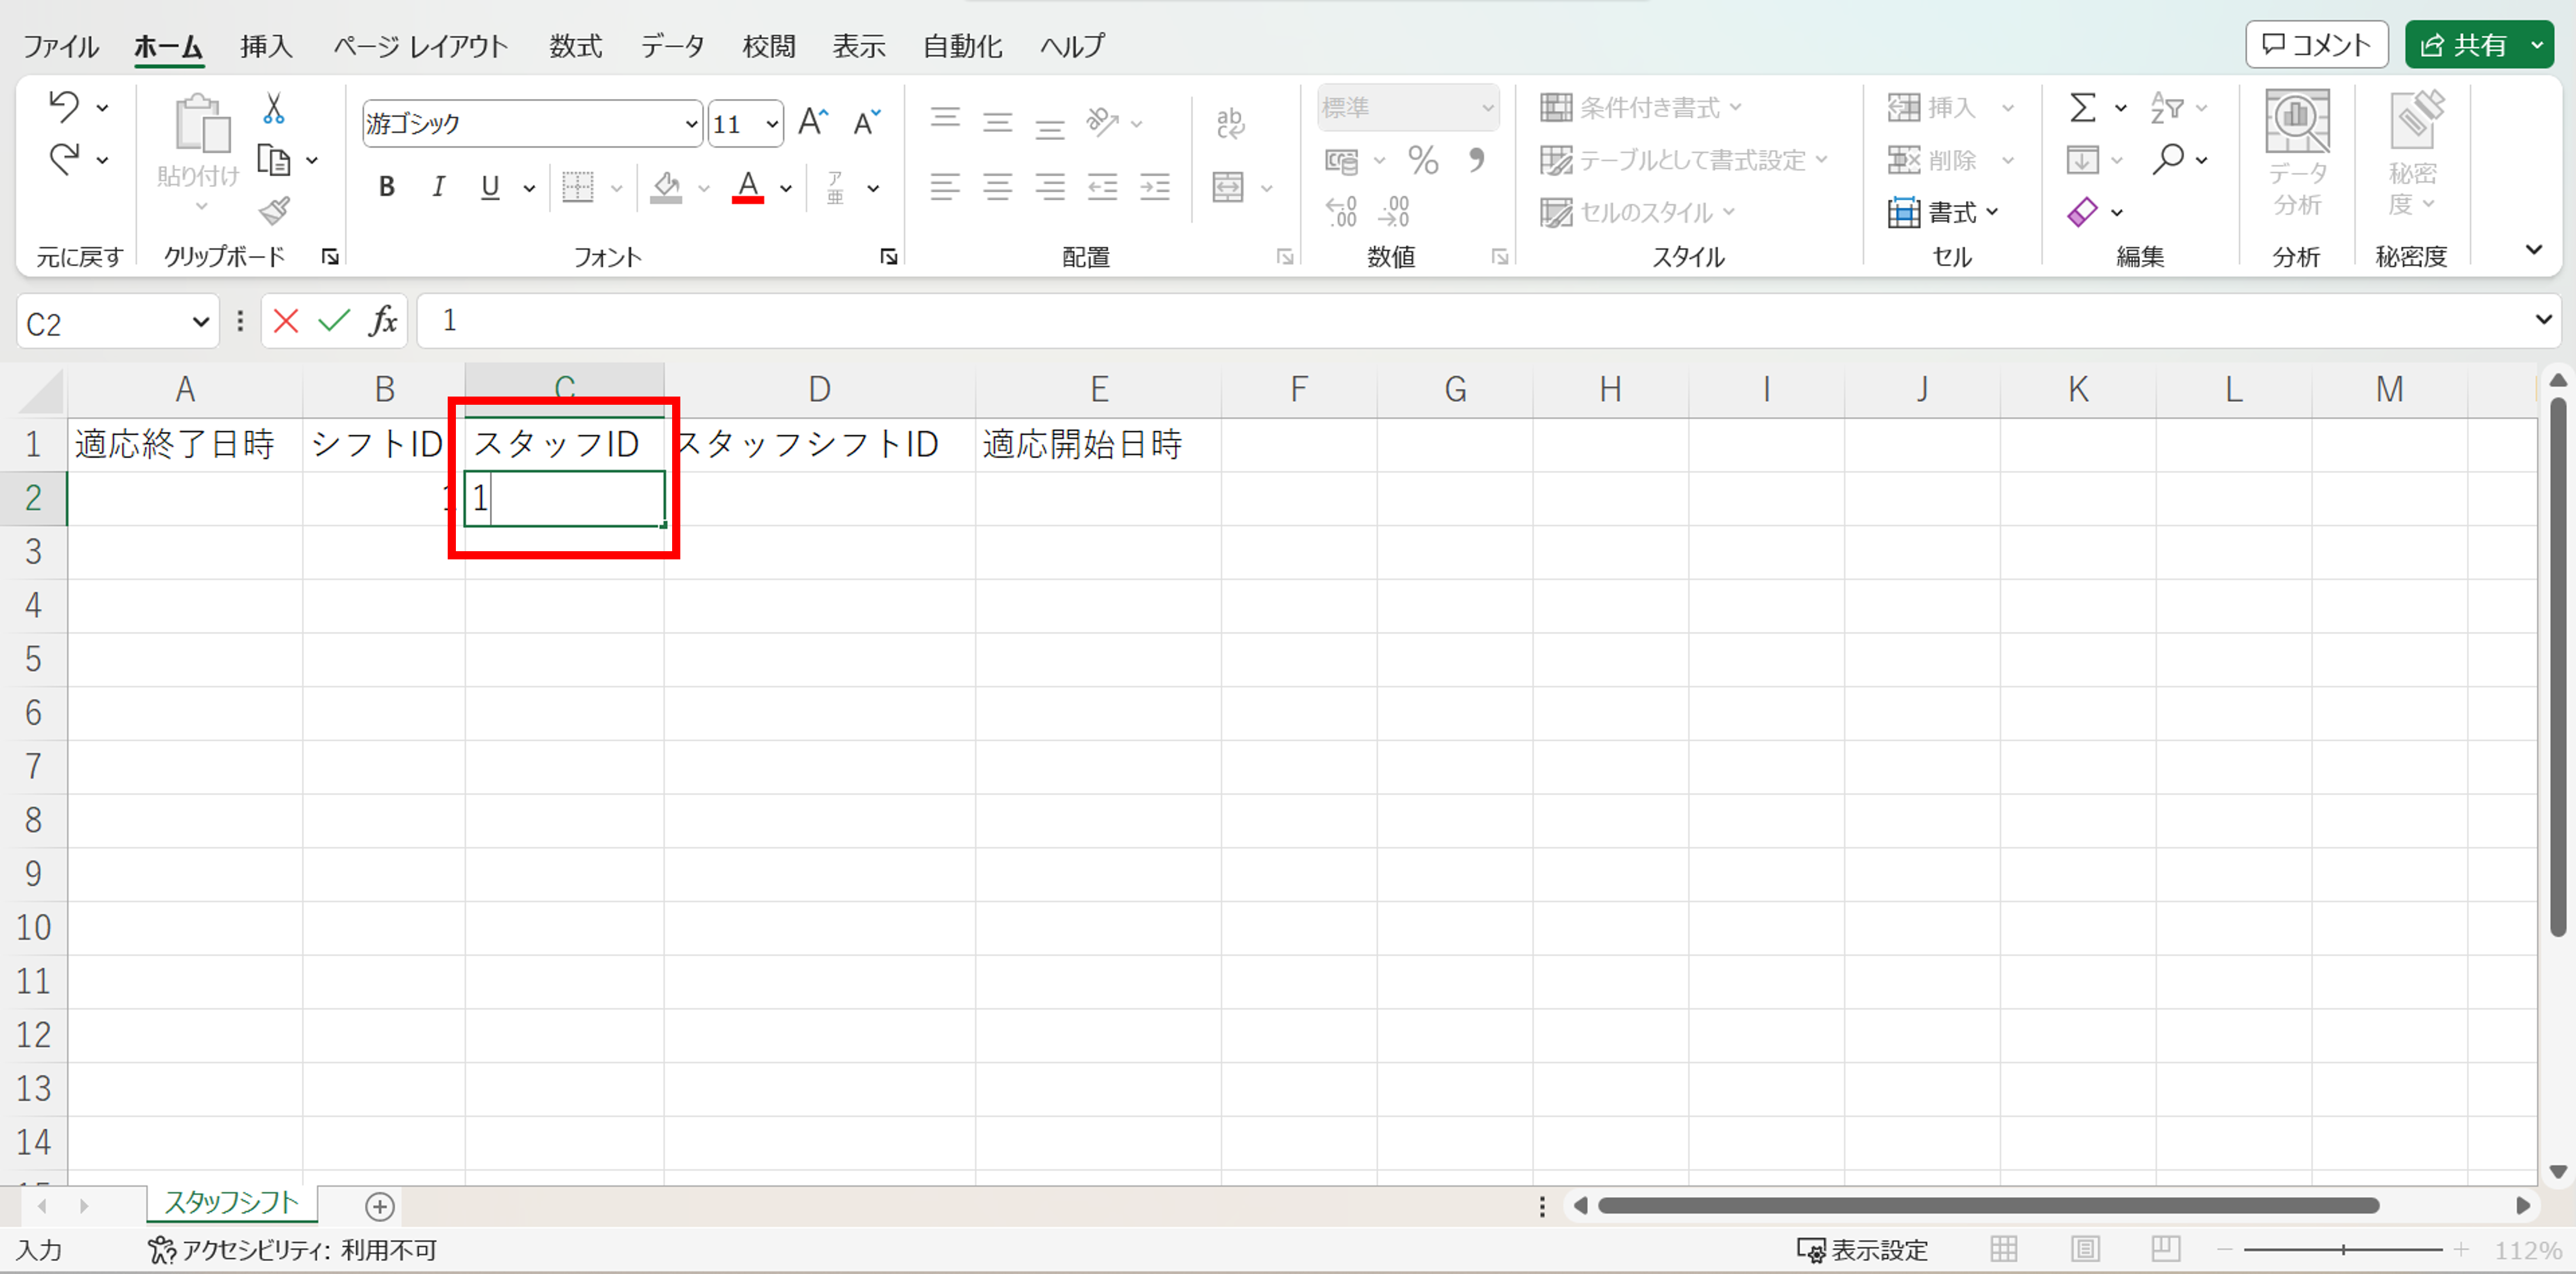This screenshot has height=1274, width=2576.
Task: Click the increase indent icon
Action: point(1154,187)
